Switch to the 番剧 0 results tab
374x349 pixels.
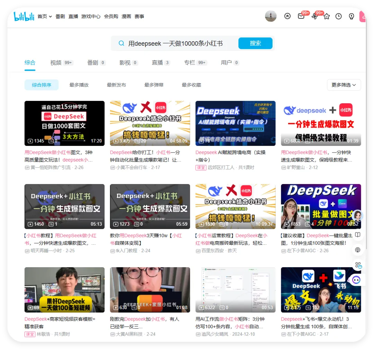click(96, 62)
